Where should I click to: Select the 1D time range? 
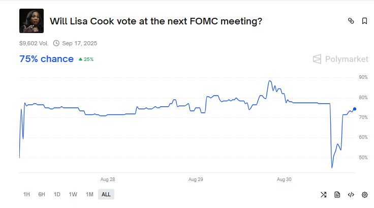pyautogui.click(x=57, y=194)
